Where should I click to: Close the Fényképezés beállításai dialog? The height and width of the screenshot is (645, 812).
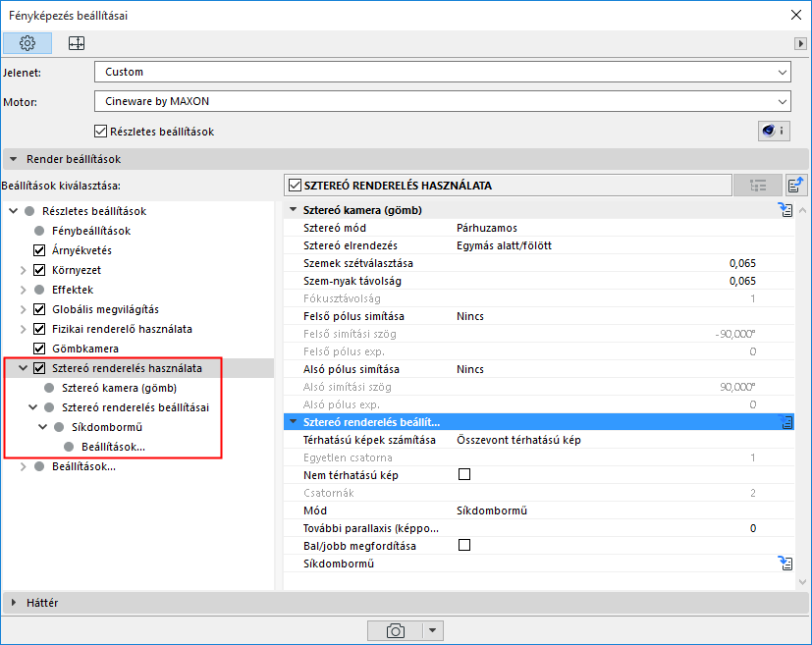796,15
